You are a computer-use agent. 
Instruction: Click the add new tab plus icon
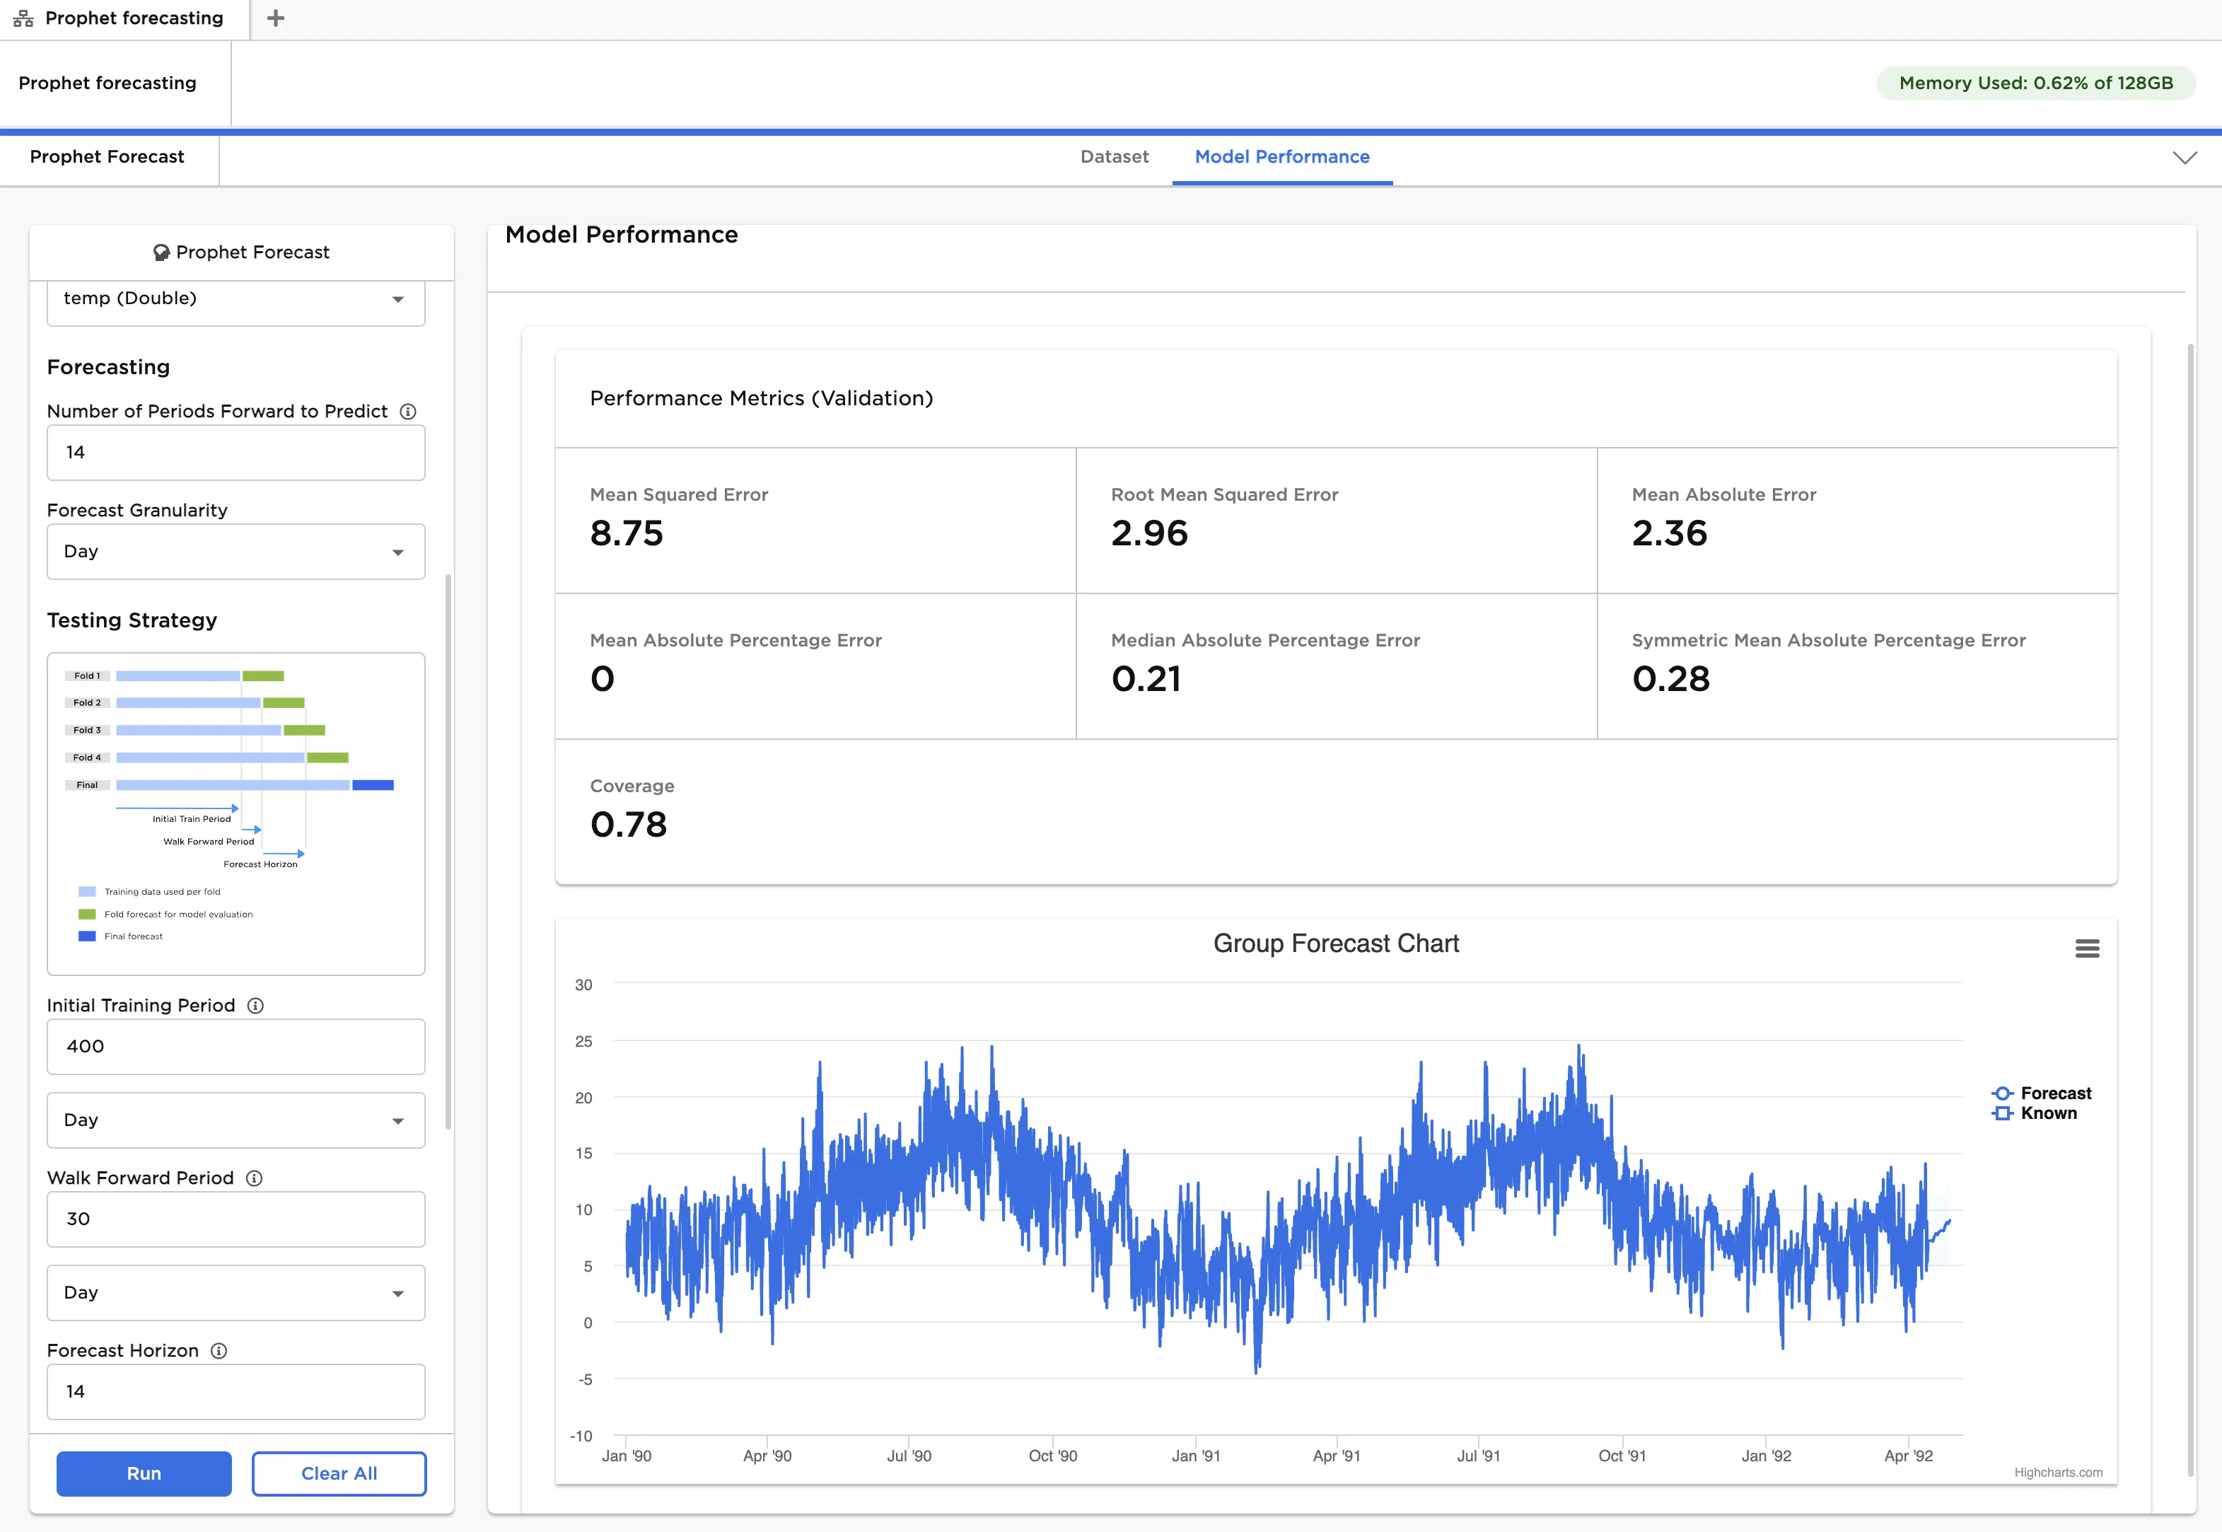click(276, 18)
